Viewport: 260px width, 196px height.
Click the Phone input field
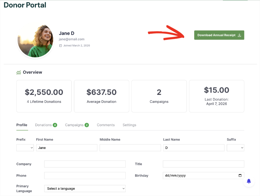[x=85, y=176]
